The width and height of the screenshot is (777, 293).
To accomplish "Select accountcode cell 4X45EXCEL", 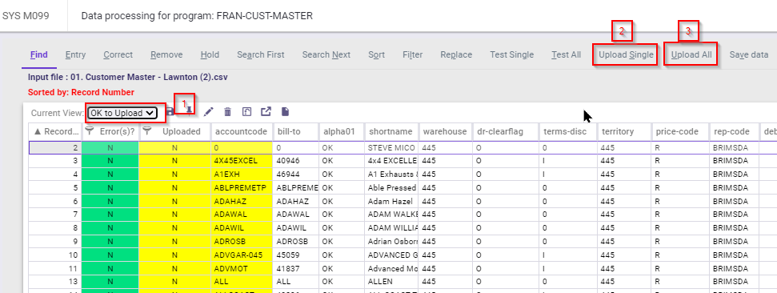I will coord(242,161).
